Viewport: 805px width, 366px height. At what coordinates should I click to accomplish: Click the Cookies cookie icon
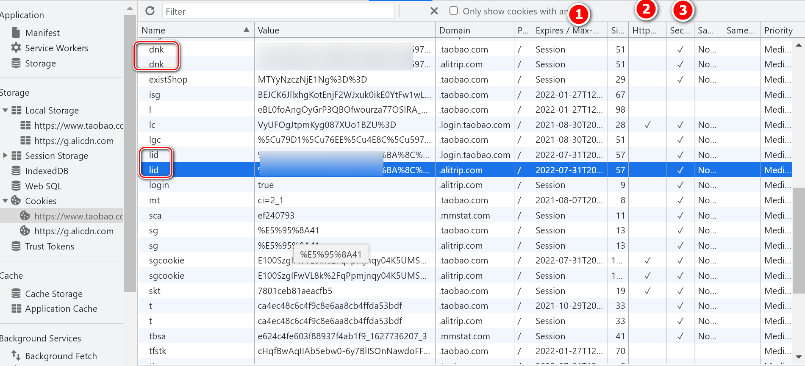tap(16, 200)
